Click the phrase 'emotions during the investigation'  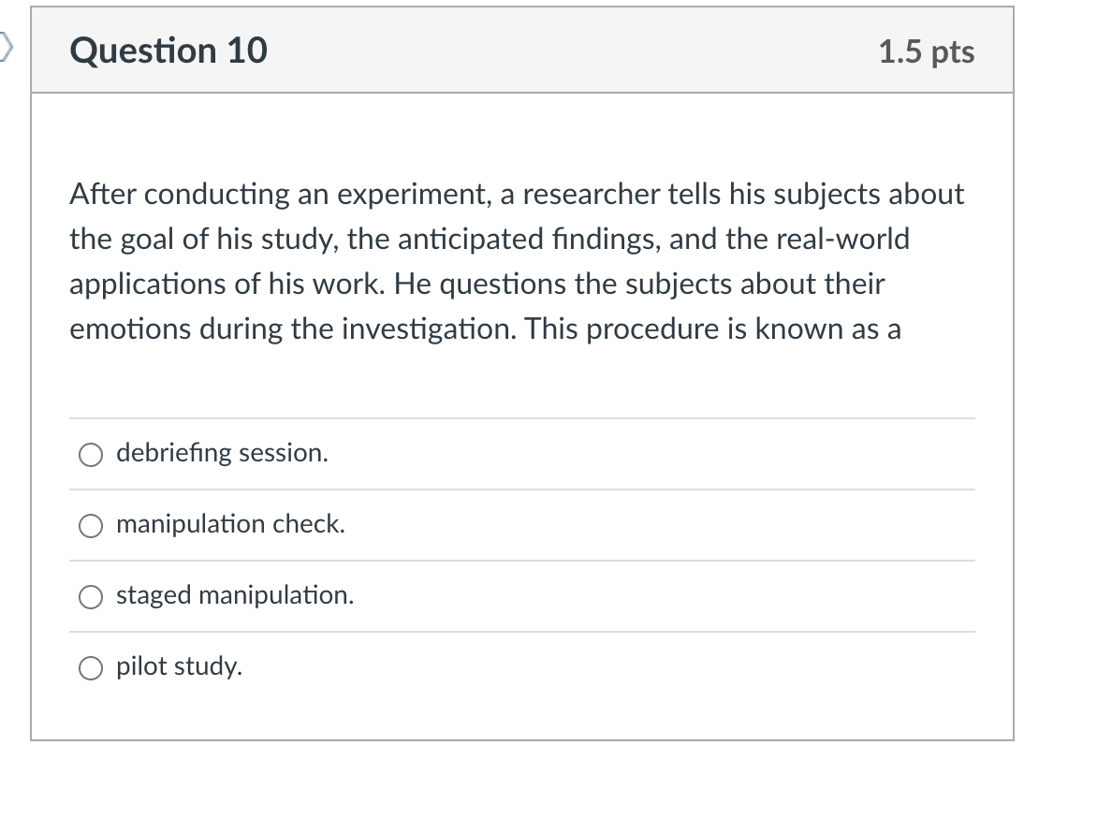[292, 329]
